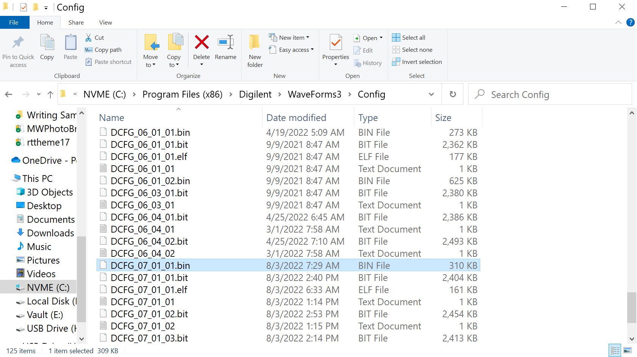Select file DCFG_07_01_02.bit
637x357 pixels.
pyautogui.click(x=149, y=314)
